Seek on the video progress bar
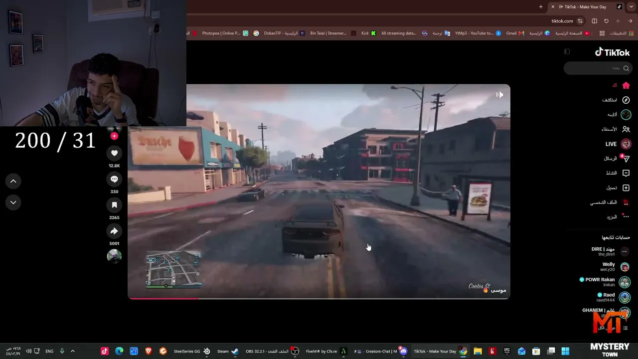Image resolution: width=638 pixels, height=359 pixels. click(319, 298)
